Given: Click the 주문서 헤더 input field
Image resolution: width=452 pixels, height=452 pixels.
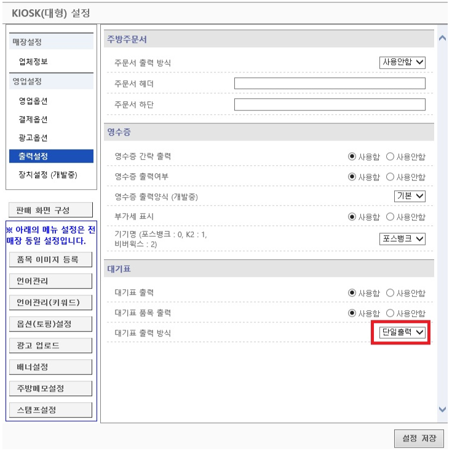Looking at the screenshot, I should click(x=330, y=84).
